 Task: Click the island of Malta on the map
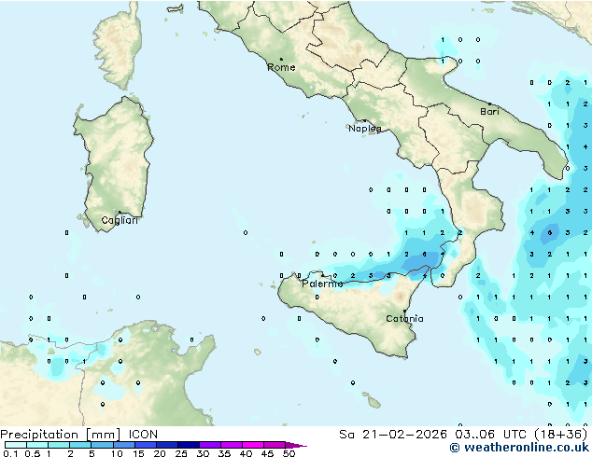374,403
